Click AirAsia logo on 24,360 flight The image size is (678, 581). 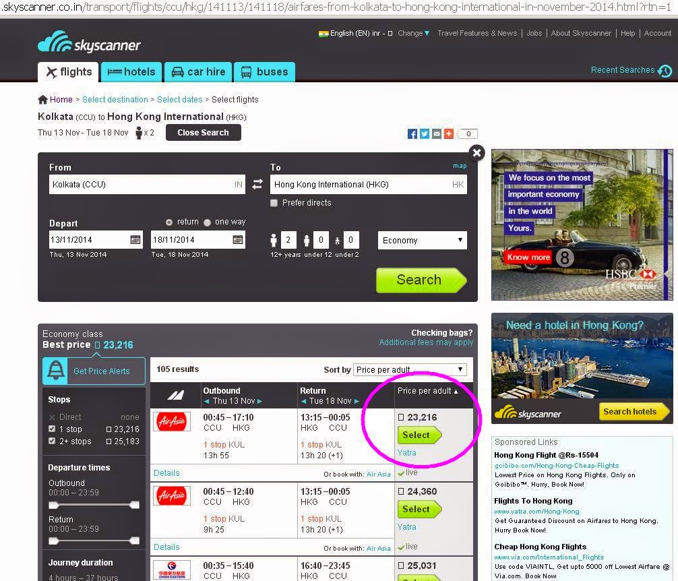(x=172, y=496)
